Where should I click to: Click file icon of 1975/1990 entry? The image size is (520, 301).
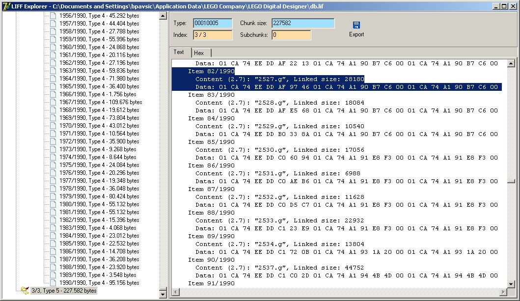tap(53, 165)
